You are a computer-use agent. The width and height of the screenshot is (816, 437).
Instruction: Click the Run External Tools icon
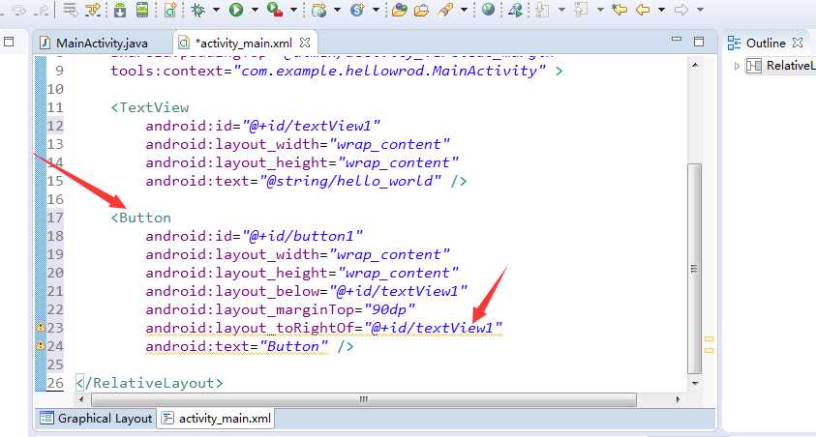point(274,10)
